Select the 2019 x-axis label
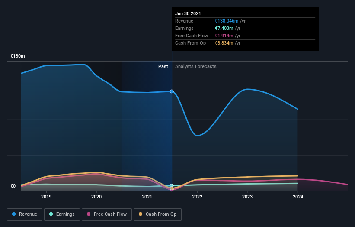 pos(46,197)
